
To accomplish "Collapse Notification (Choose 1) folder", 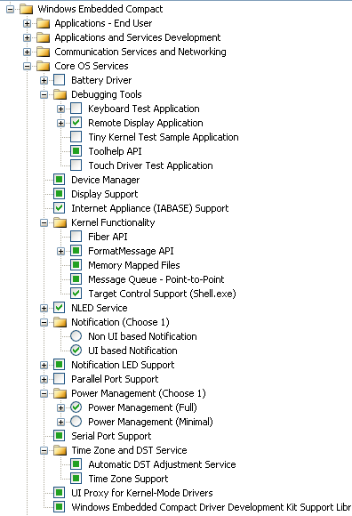I will [44, 322].
